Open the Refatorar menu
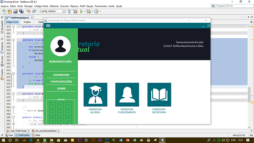The width and height of the screenshot is (254, 143). coord(54,6)
